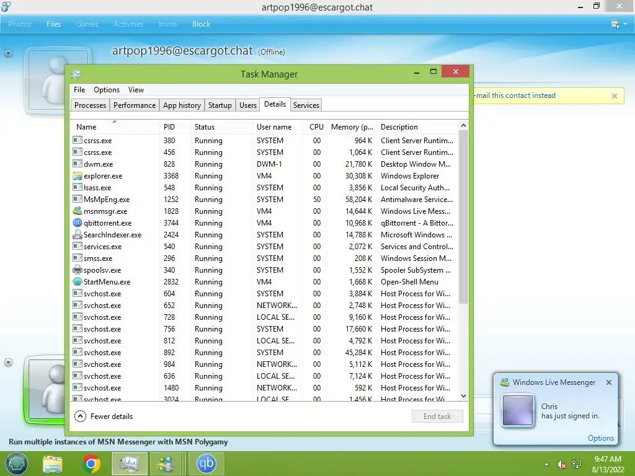Click the qbittorrent.exe process icon
Viewport: 635px width, 476px height.
click(78, 223)
